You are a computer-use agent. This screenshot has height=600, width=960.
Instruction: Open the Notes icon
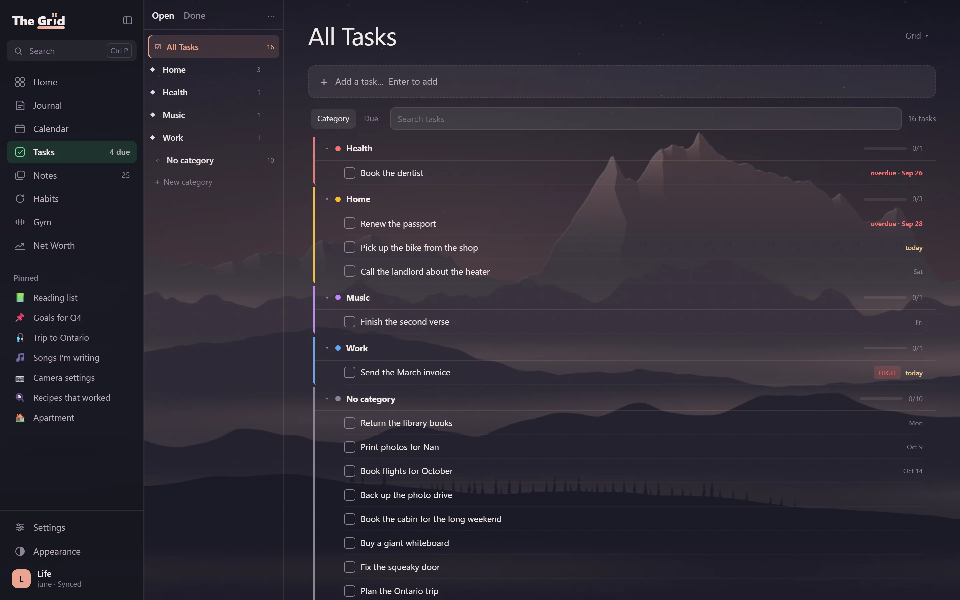tap(20, 175)
